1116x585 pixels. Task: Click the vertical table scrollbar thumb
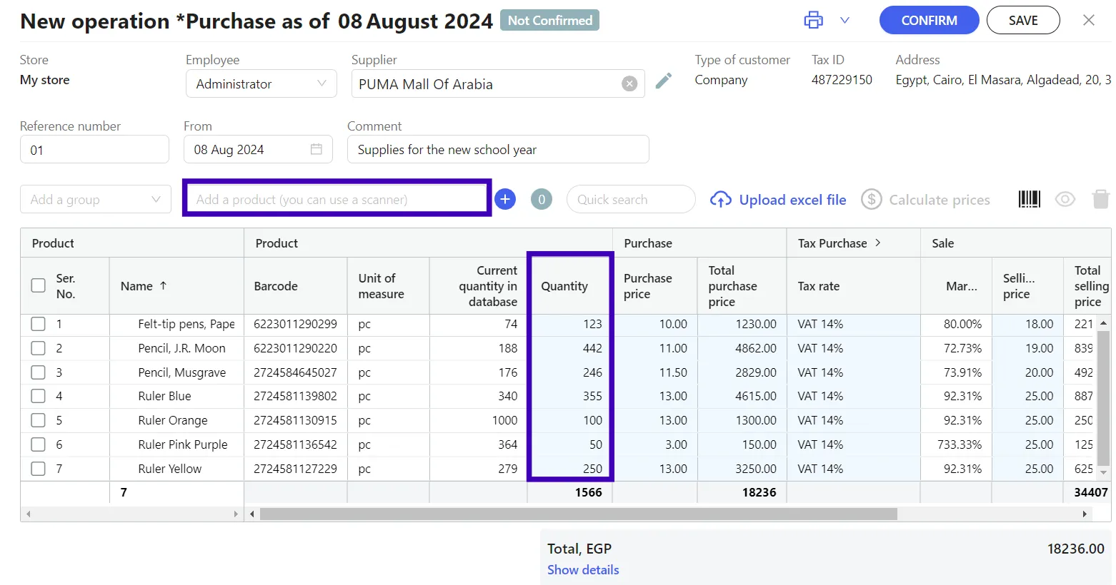(x=1104, y=397)
